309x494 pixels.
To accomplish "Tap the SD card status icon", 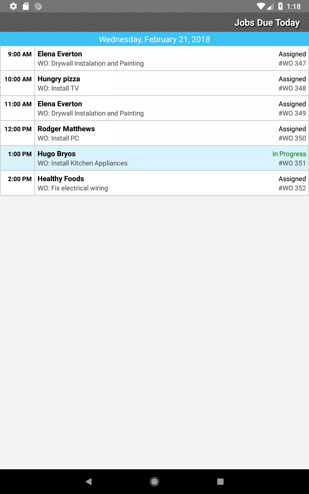I will click(x=26, y=6).
